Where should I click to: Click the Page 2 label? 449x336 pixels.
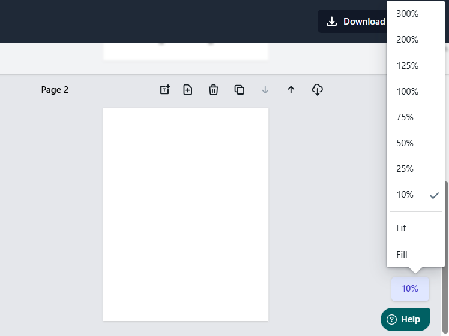(55, 90)
